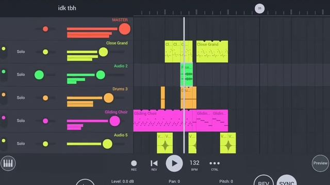Select the green Audio 2 audio clip

187,75
